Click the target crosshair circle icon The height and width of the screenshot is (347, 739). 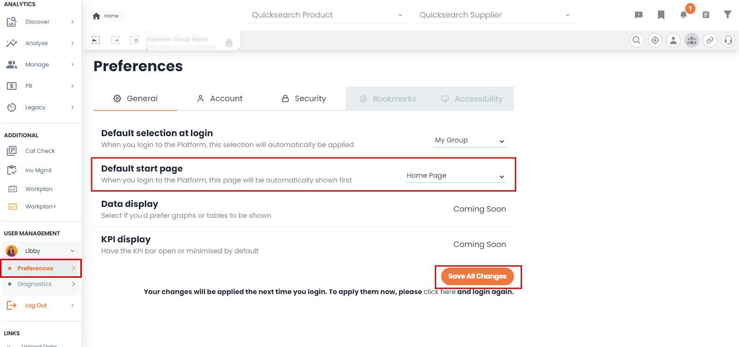coord(655,40)
